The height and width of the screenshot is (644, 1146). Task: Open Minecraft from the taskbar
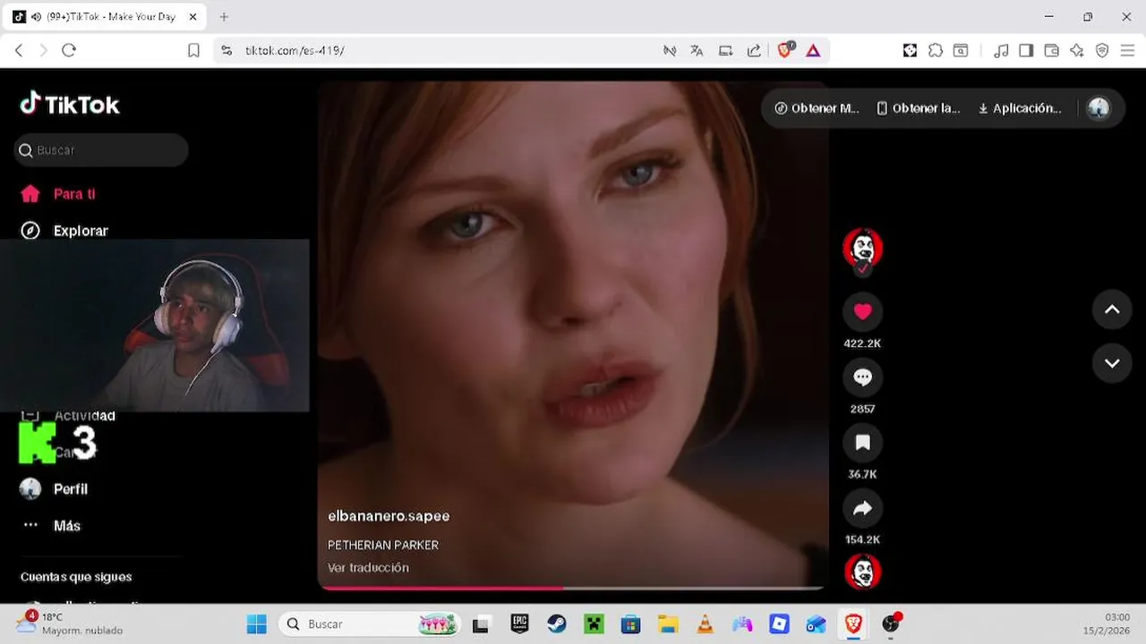pos(594,623)
